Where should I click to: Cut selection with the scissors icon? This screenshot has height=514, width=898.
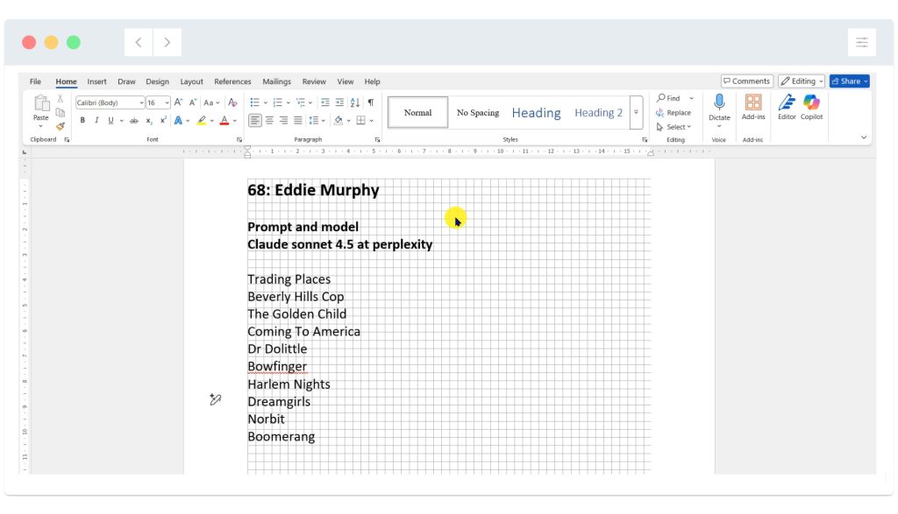61,99
